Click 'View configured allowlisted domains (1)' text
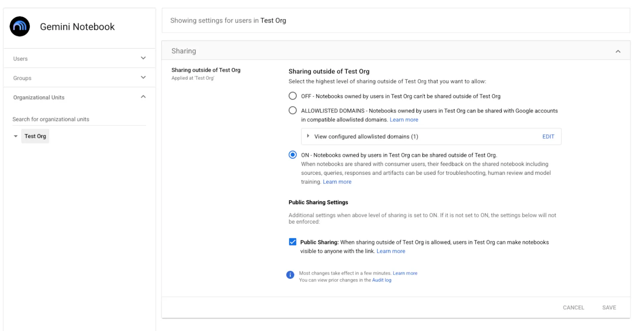 point(366,137)
